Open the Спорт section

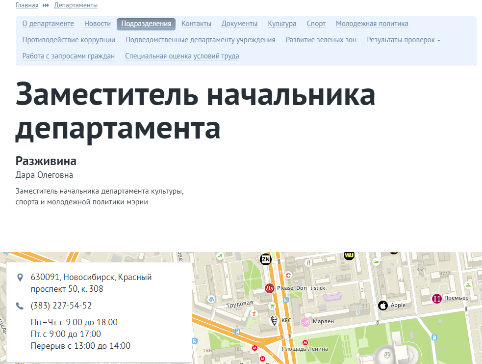316,24
